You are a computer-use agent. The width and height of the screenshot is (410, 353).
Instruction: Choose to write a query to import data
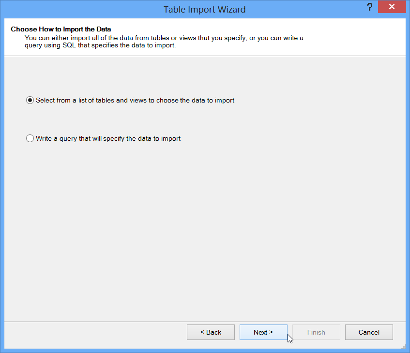click(x=30, y=138)
